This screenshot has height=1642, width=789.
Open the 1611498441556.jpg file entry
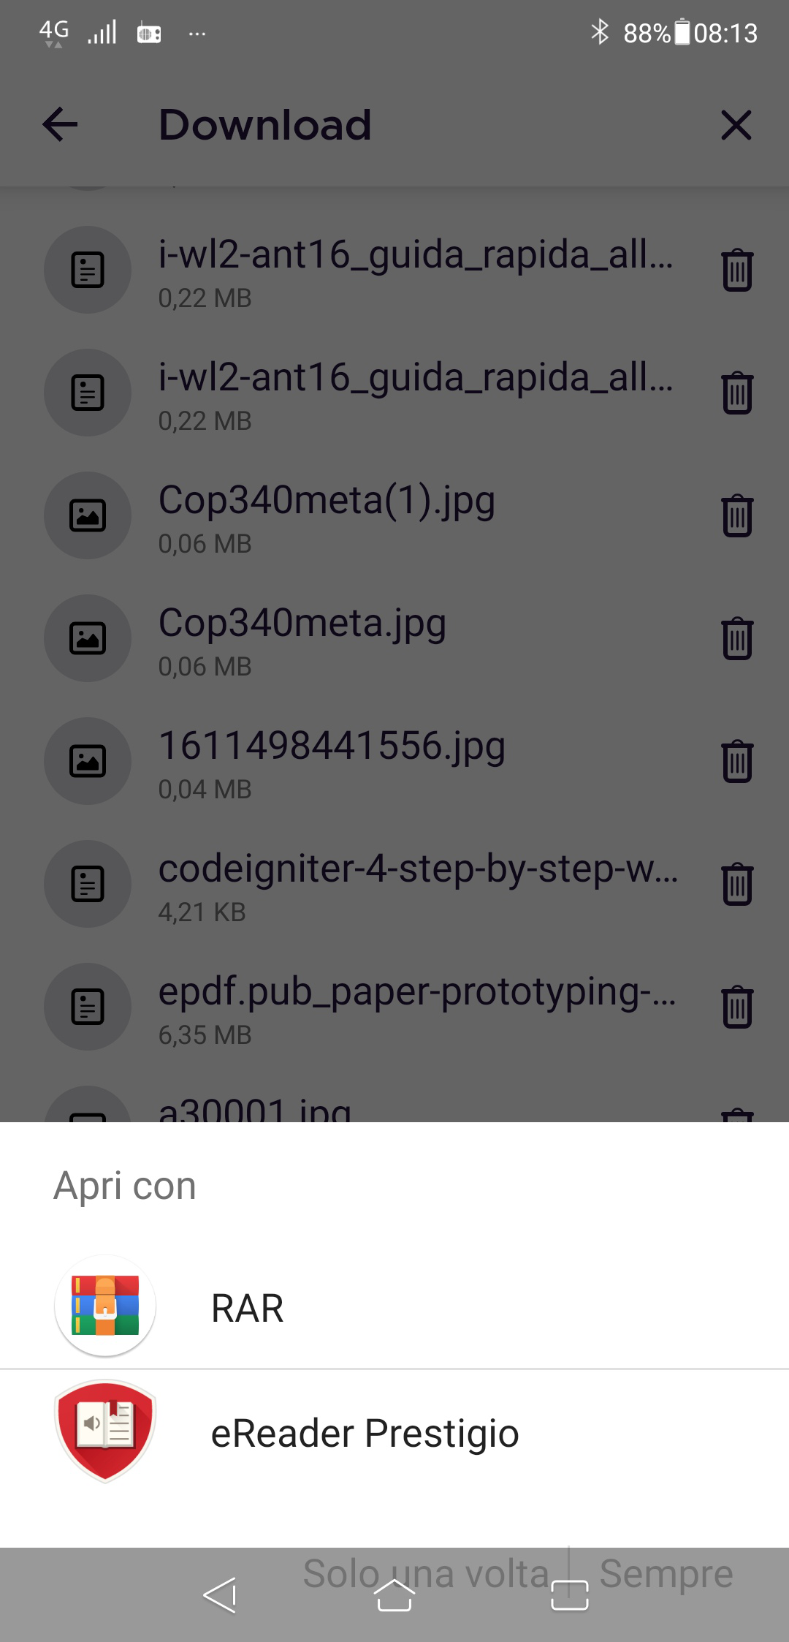point(332,747)
